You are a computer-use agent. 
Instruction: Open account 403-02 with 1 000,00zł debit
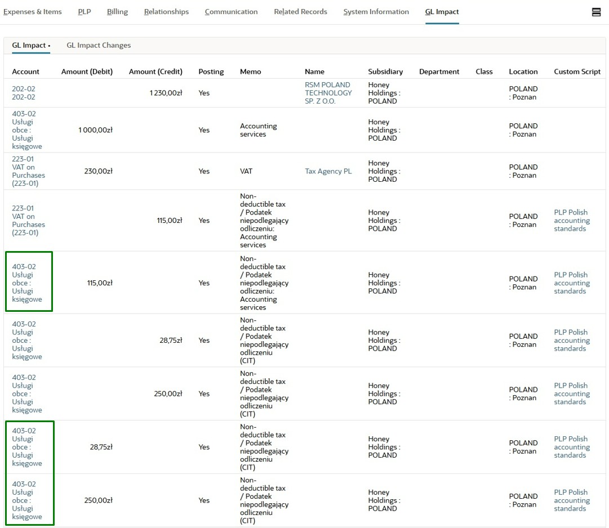[x=26, y=130]
